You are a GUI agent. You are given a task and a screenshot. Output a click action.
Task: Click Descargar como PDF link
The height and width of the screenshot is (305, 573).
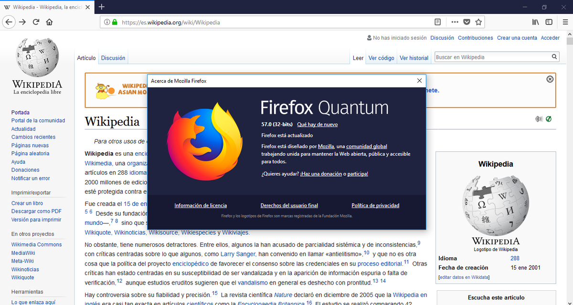[x=36, y=211]
